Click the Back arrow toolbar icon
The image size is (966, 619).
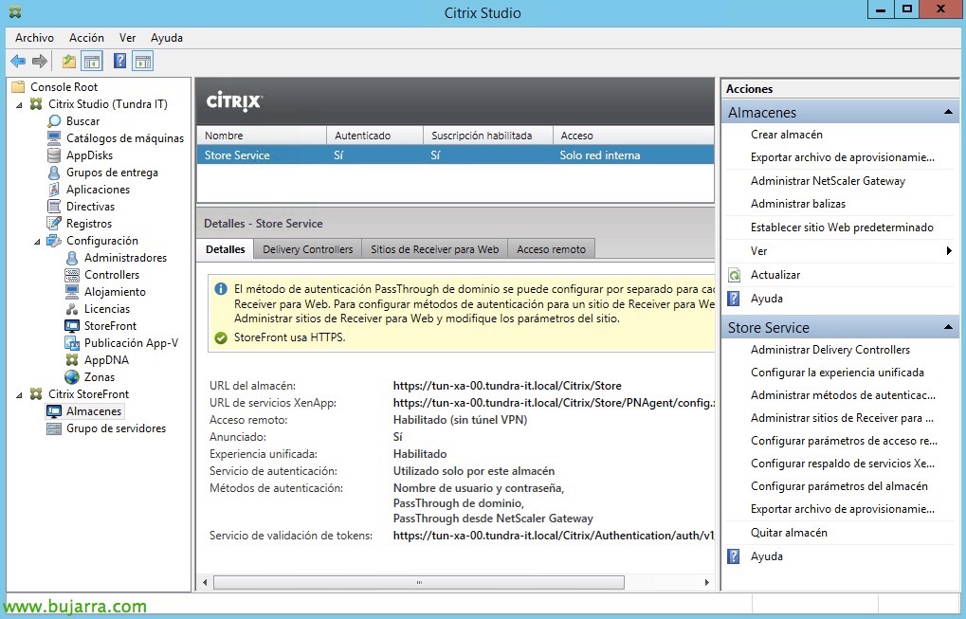18,61
